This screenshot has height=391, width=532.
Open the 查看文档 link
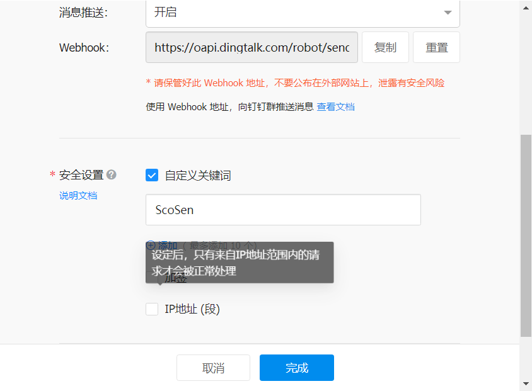[335, 107]
